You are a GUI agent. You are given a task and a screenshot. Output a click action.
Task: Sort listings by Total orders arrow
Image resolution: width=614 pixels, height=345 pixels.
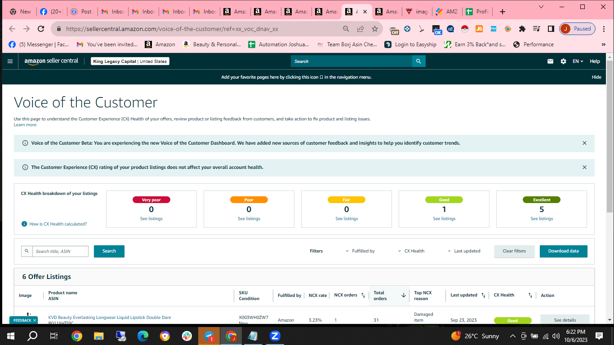(404, 295)
